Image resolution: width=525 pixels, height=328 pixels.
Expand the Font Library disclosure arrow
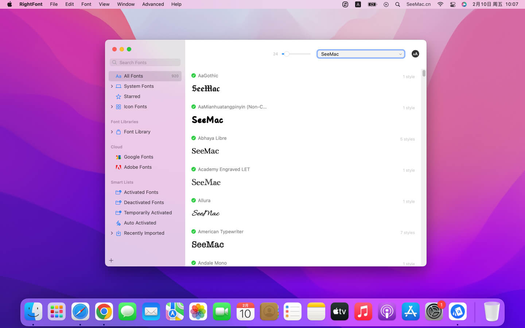pyautogui.click(x=112, y=132)
